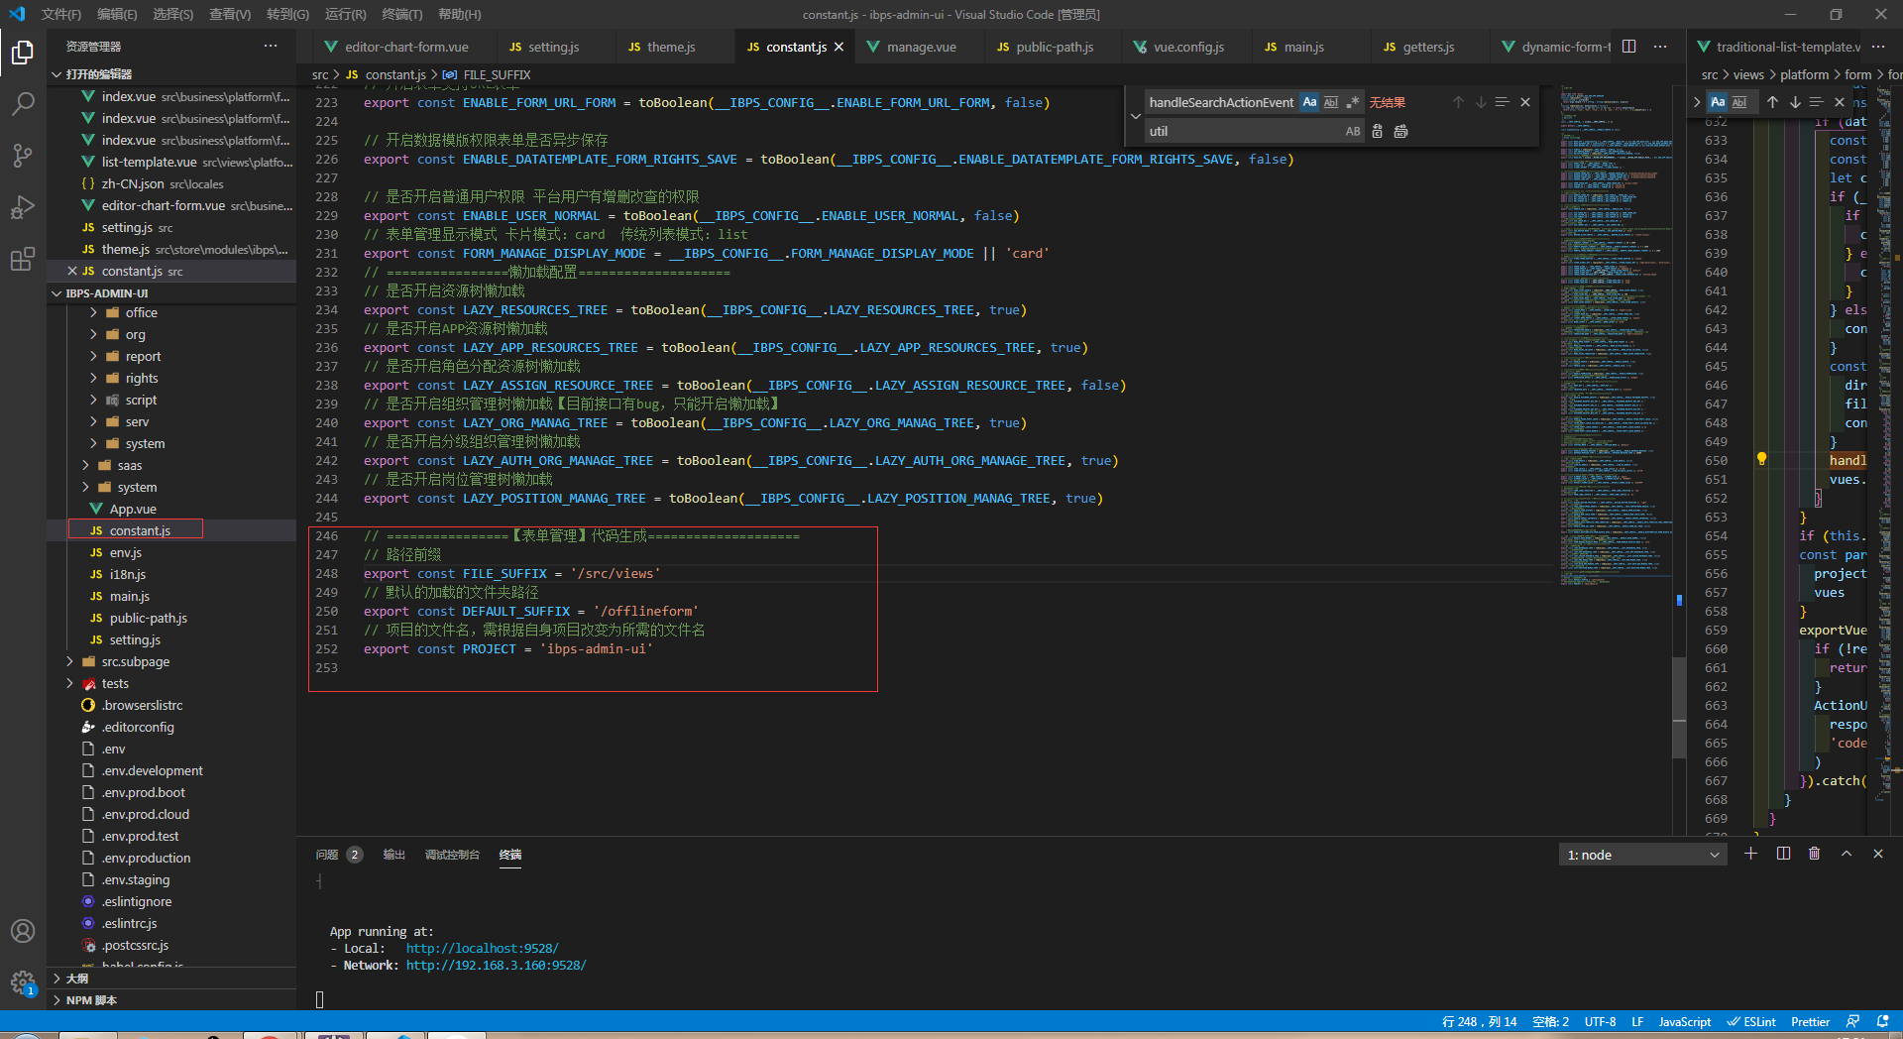Create a new terminal with plus icon
The image size is (1903, 1039).
[1750, 854]
